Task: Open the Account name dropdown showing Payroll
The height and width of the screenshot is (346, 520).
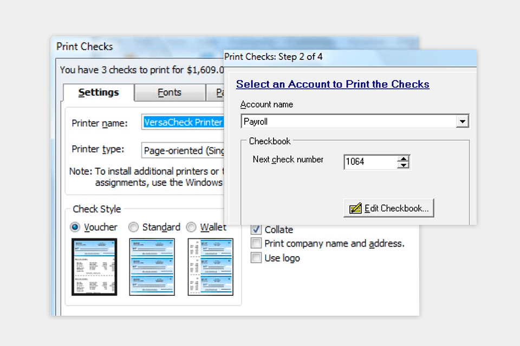Action: (463, 121)
